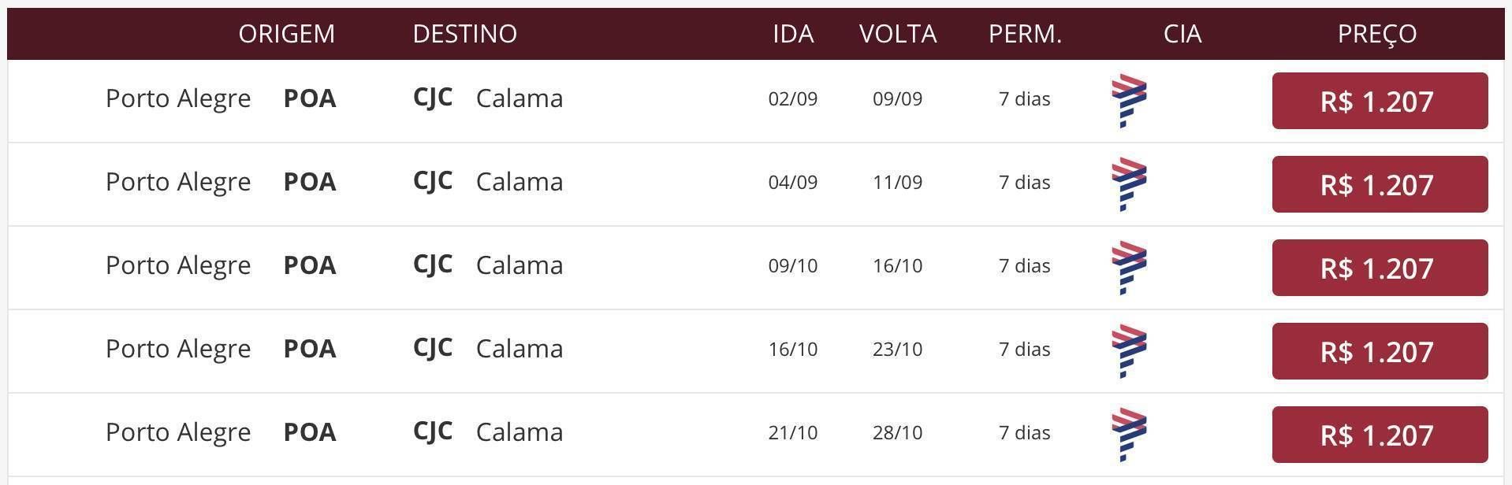
Task: Click the DESTINO column header
Action: (x=465, y=34)
